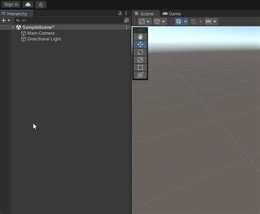The height and width of the screenshot is (214, 260).
Task: Toggle grid snapping button
Action: tap(194, 21)
